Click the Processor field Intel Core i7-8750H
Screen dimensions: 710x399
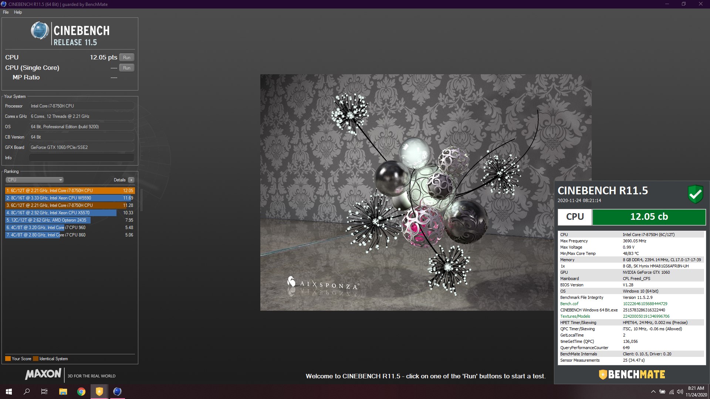point(82,106)
